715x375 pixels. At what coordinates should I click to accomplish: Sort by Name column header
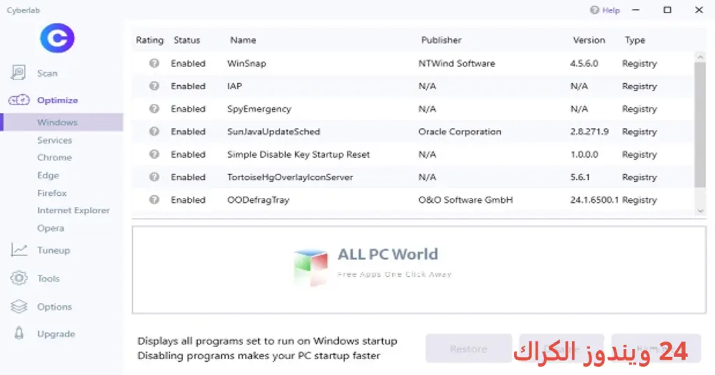pos(243,40)
